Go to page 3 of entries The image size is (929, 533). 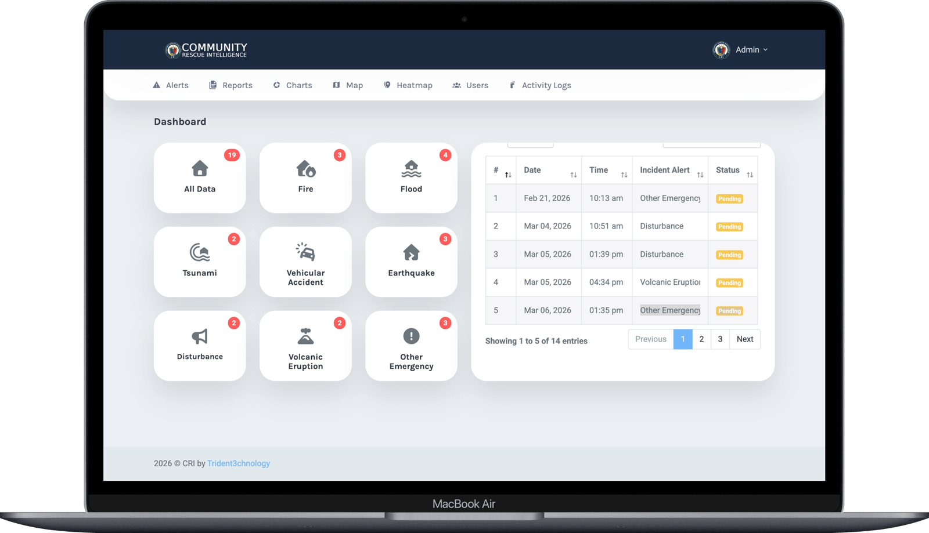pyautogui.click(x=720, y=339)
